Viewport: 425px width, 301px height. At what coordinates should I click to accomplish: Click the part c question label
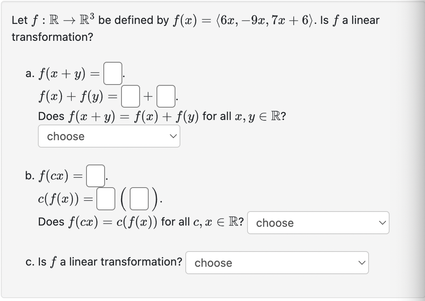[30, 262]
